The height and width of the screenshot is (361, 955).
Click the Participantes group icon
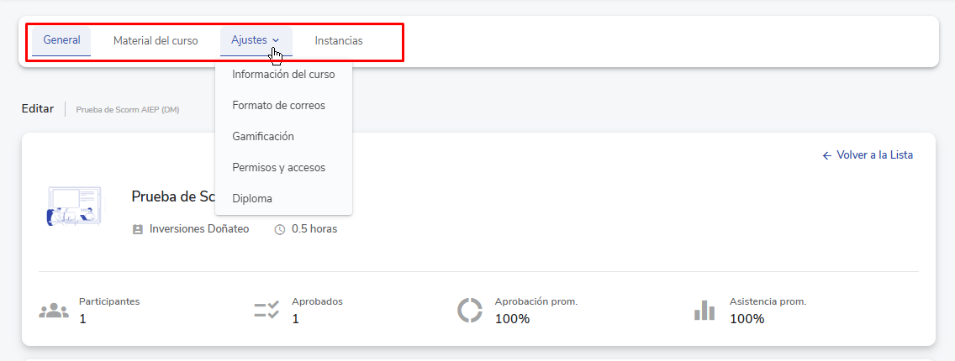(x=54, y=311)
